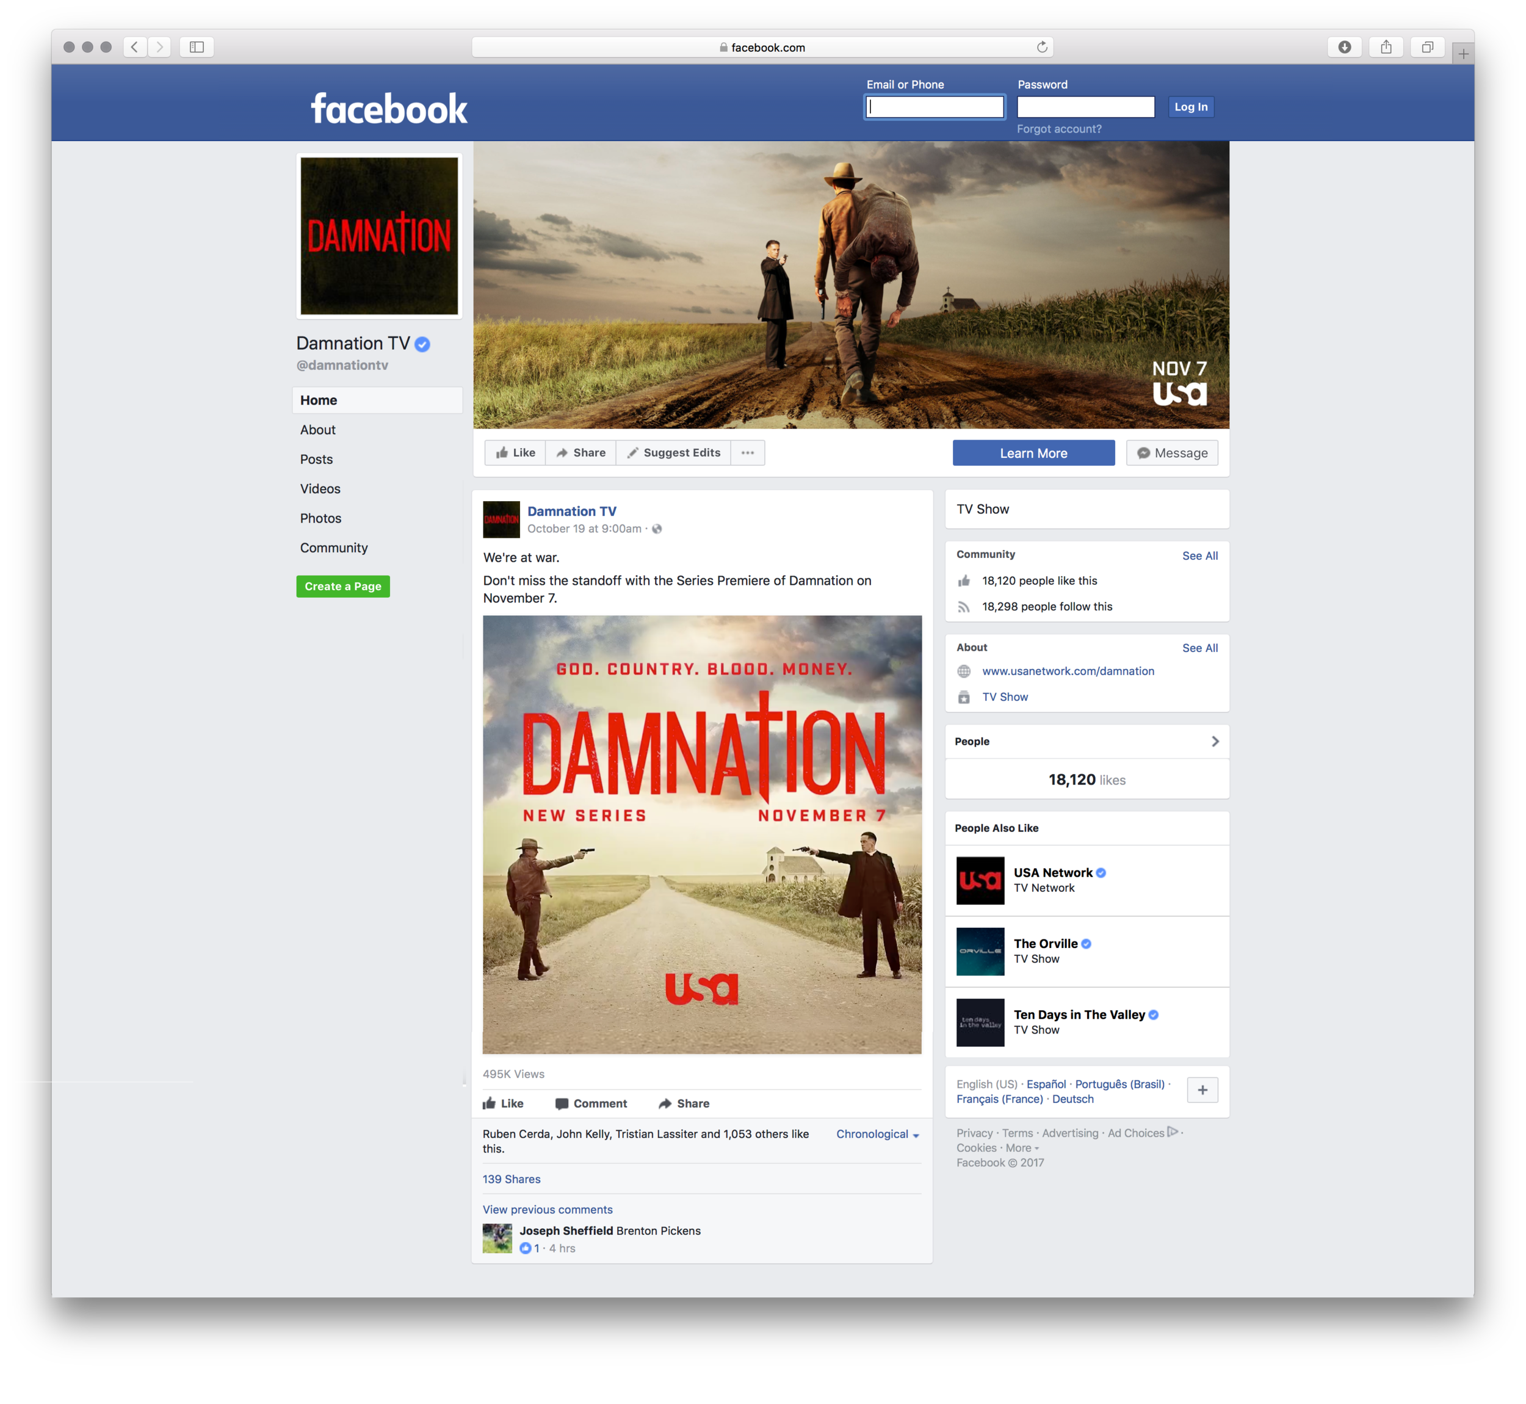
Task: Open the Videos section in sidebar
Action: tap(320, 490)
